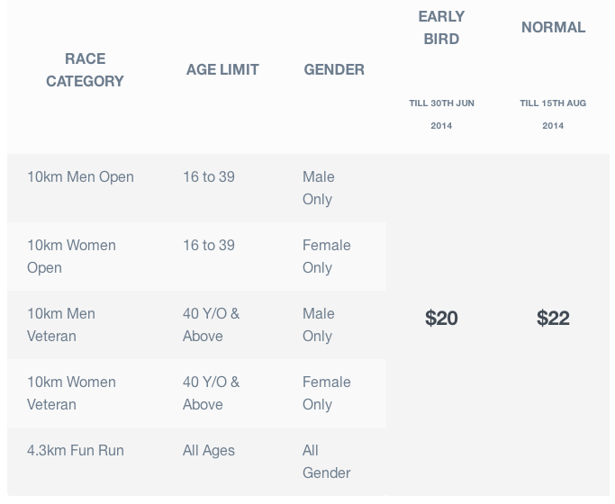This screenshot has width=615, height=504.
Task: Click the NORMAL price header
Action: 553,27
